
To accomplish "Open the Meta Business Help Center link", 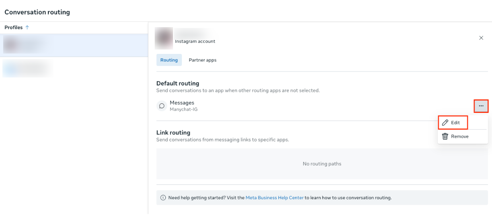I will (x=274, y=198).
